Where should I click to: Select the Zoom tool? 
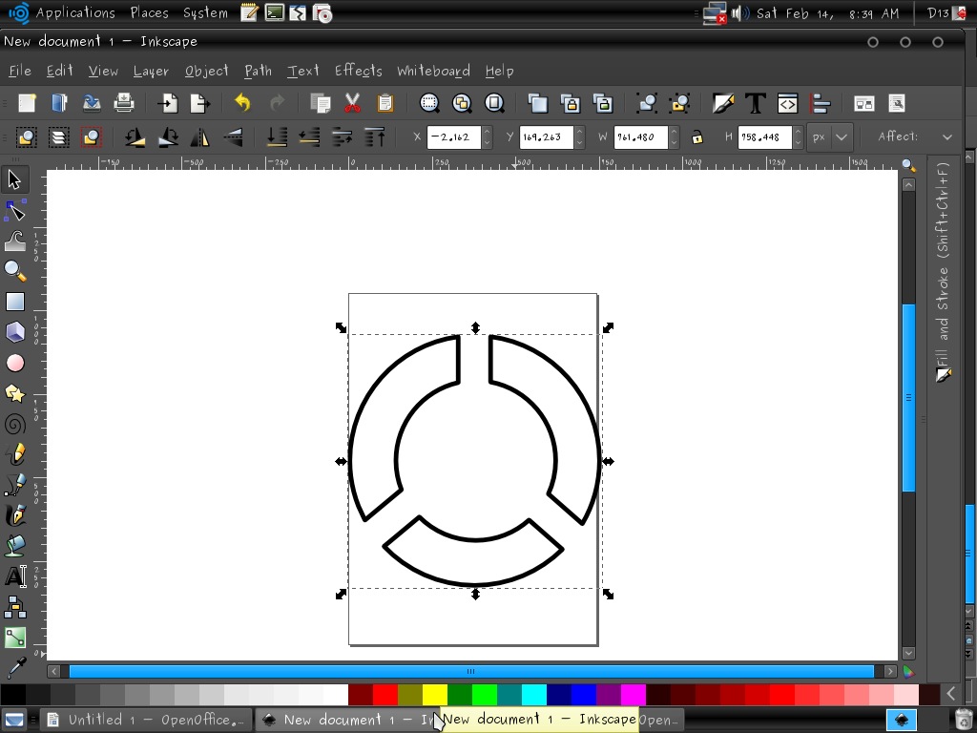pos(13,270)
